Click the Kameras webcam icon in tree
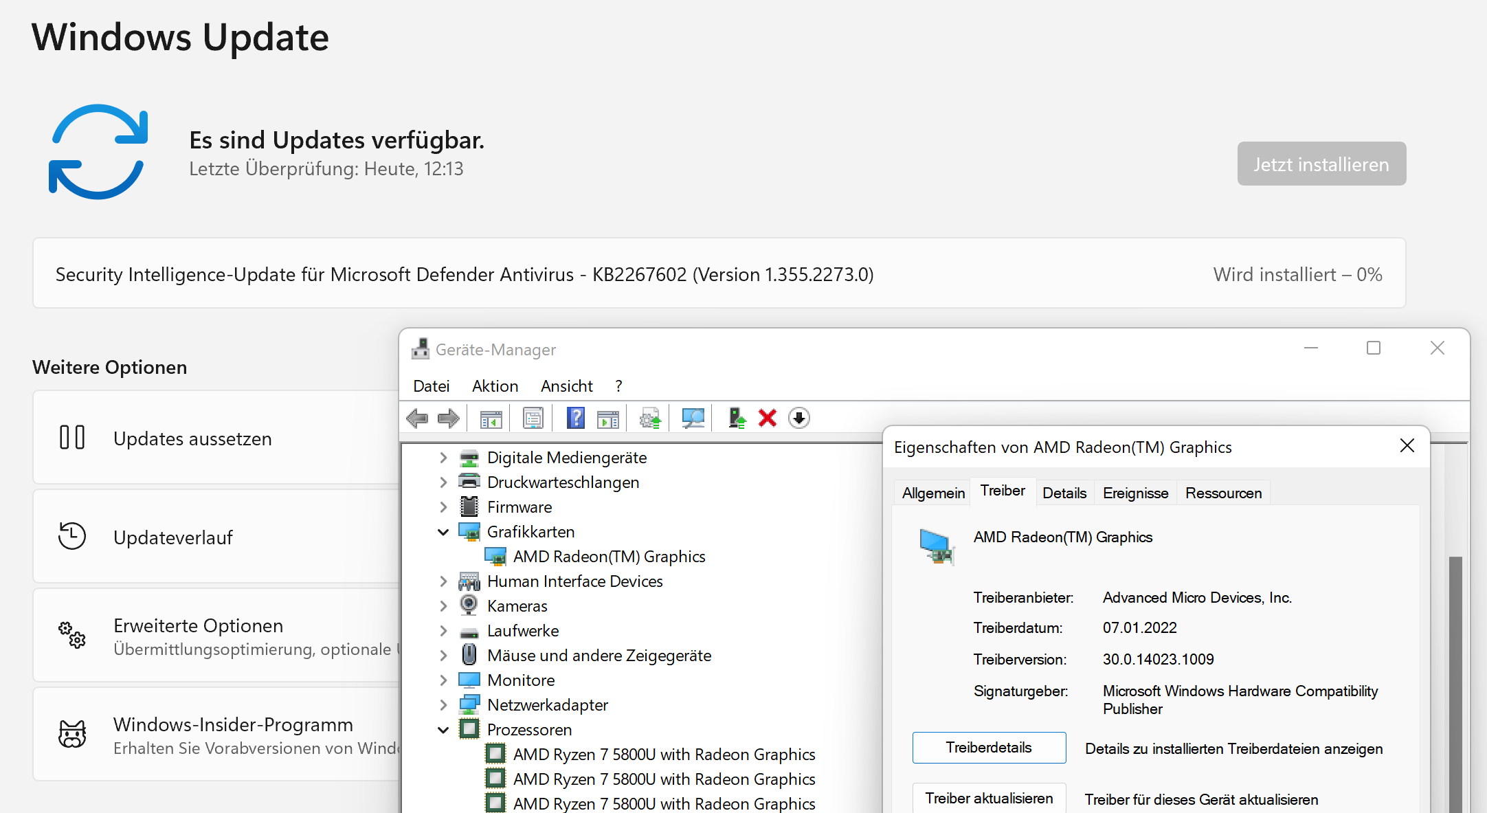1487x813 pixels. coord(469,605)
